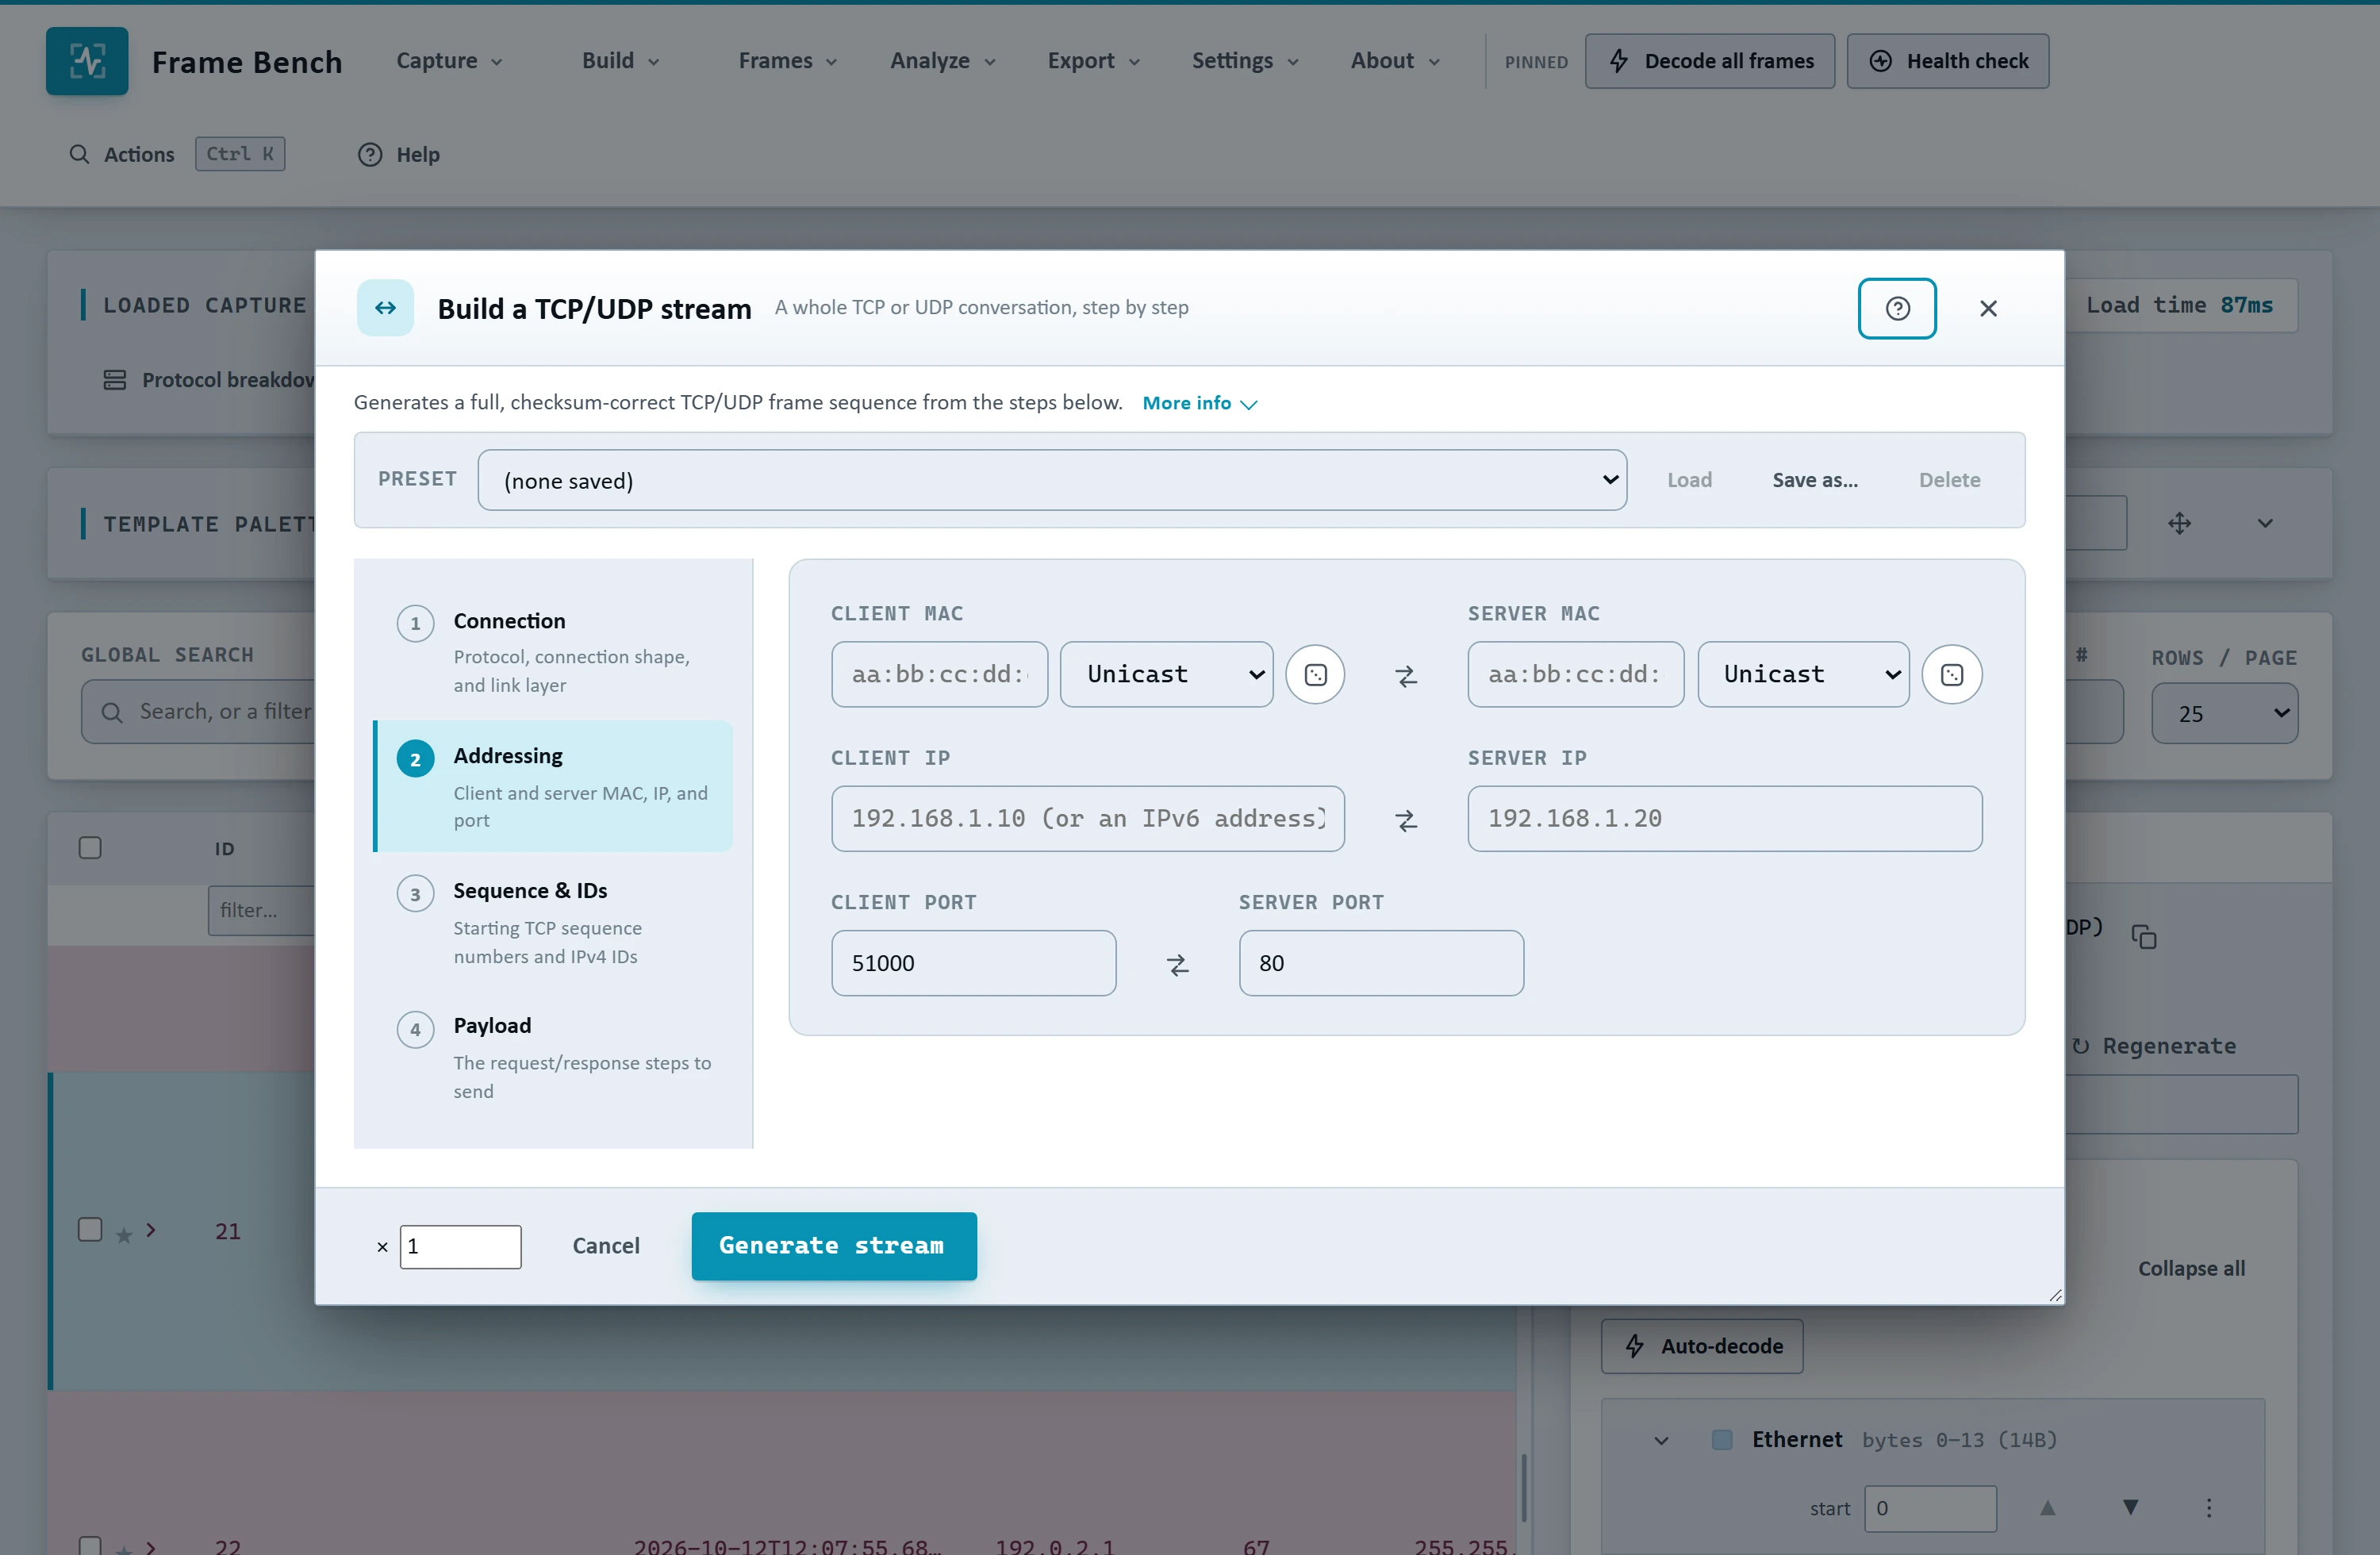
Task: Open the dialog help question-mark button
Action: (1897, 308)
